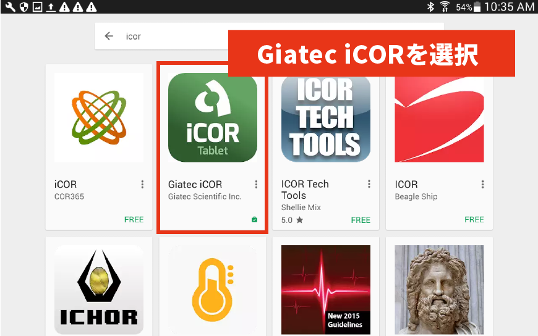
Task: Click the 'ICOR Tech Tools' app title
Action: point(305,190)
